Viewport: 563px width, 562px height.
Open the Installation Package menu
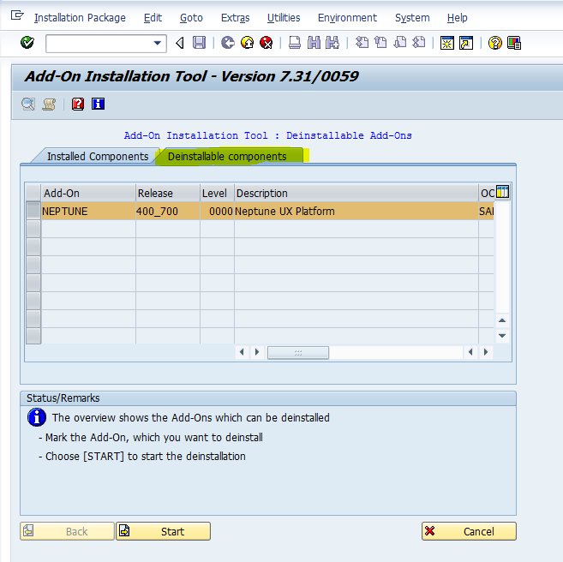(x=80, y=18)
